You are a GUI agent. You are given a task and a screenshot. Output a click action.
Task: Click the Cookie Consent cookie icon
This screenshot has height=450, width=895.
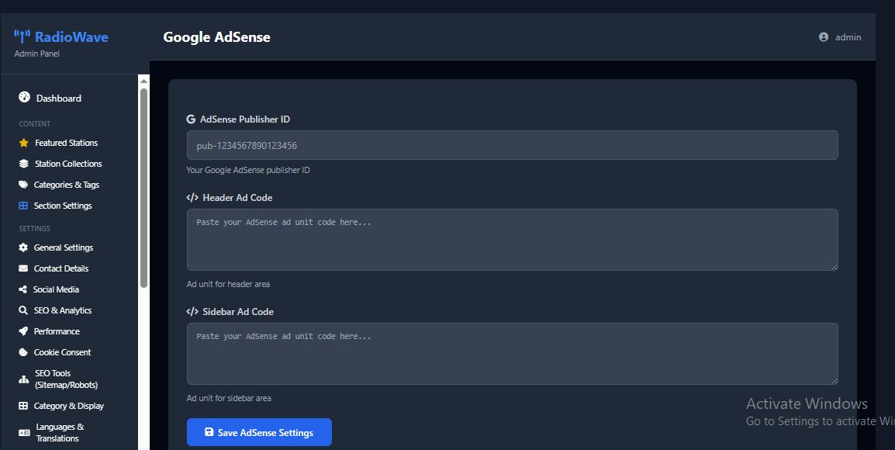(x=23, y=352)
